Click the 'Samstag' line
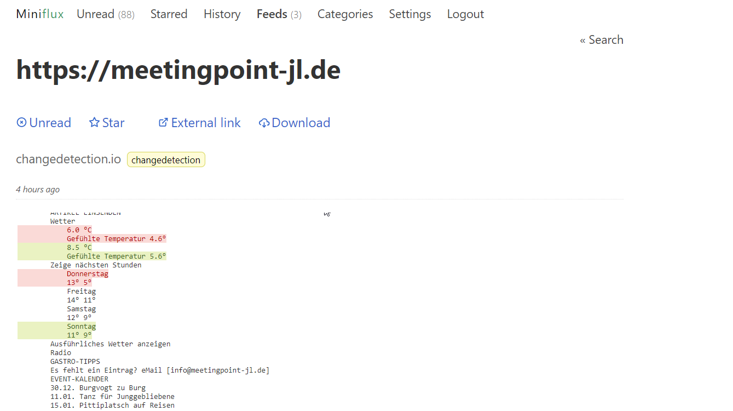Viewport: 733px width, 411px height. pyautogui.click(x=82, y=309)
